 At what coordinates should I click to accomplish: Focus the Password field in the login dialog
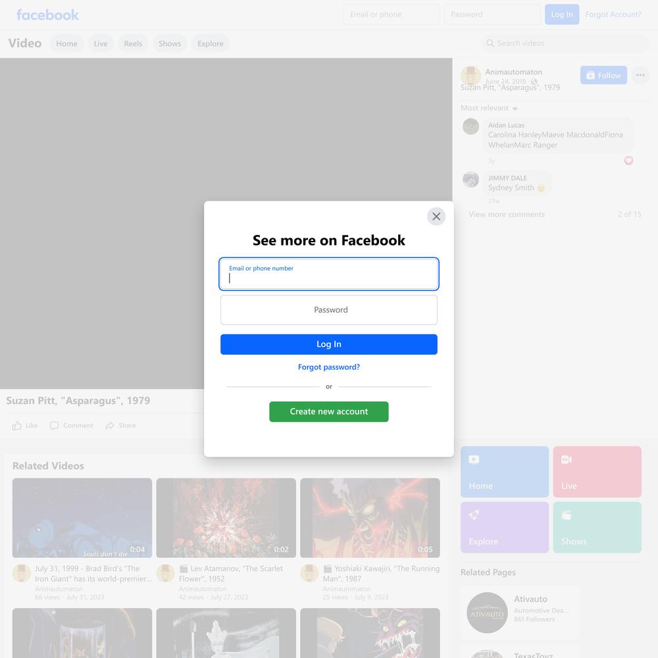[x=329, y=310]
